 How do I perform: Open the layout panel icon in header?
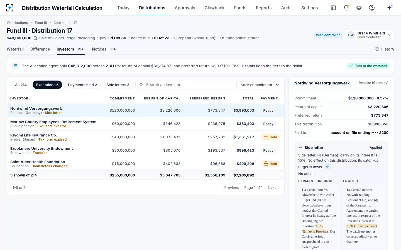333,8
